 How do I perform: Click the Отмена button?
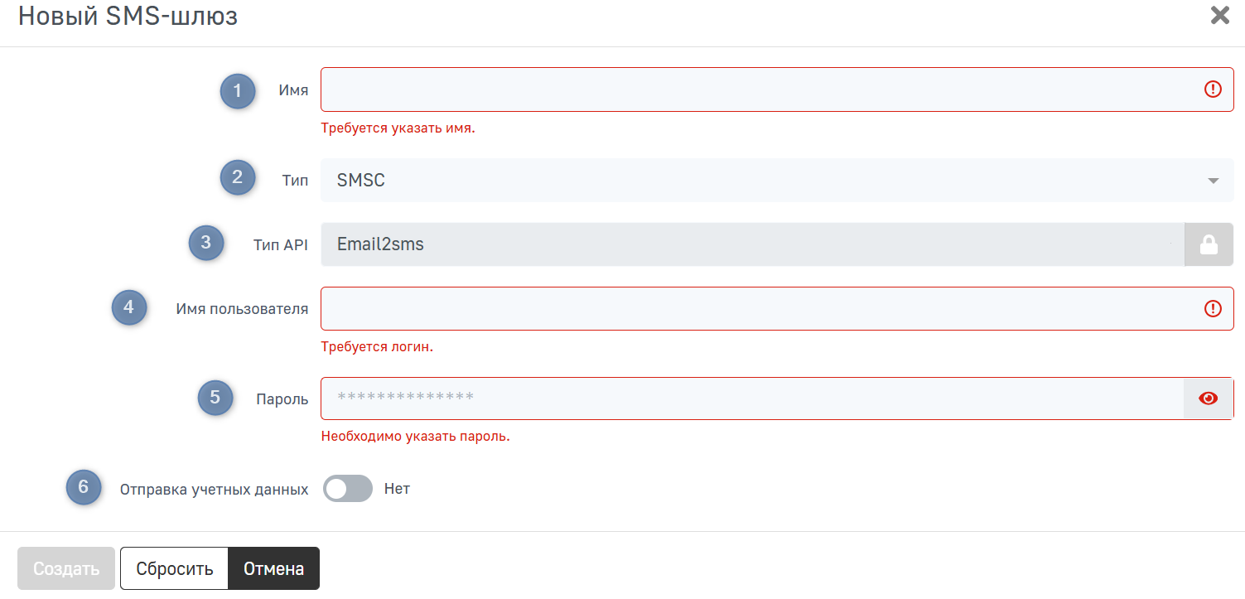coord(273,569)
